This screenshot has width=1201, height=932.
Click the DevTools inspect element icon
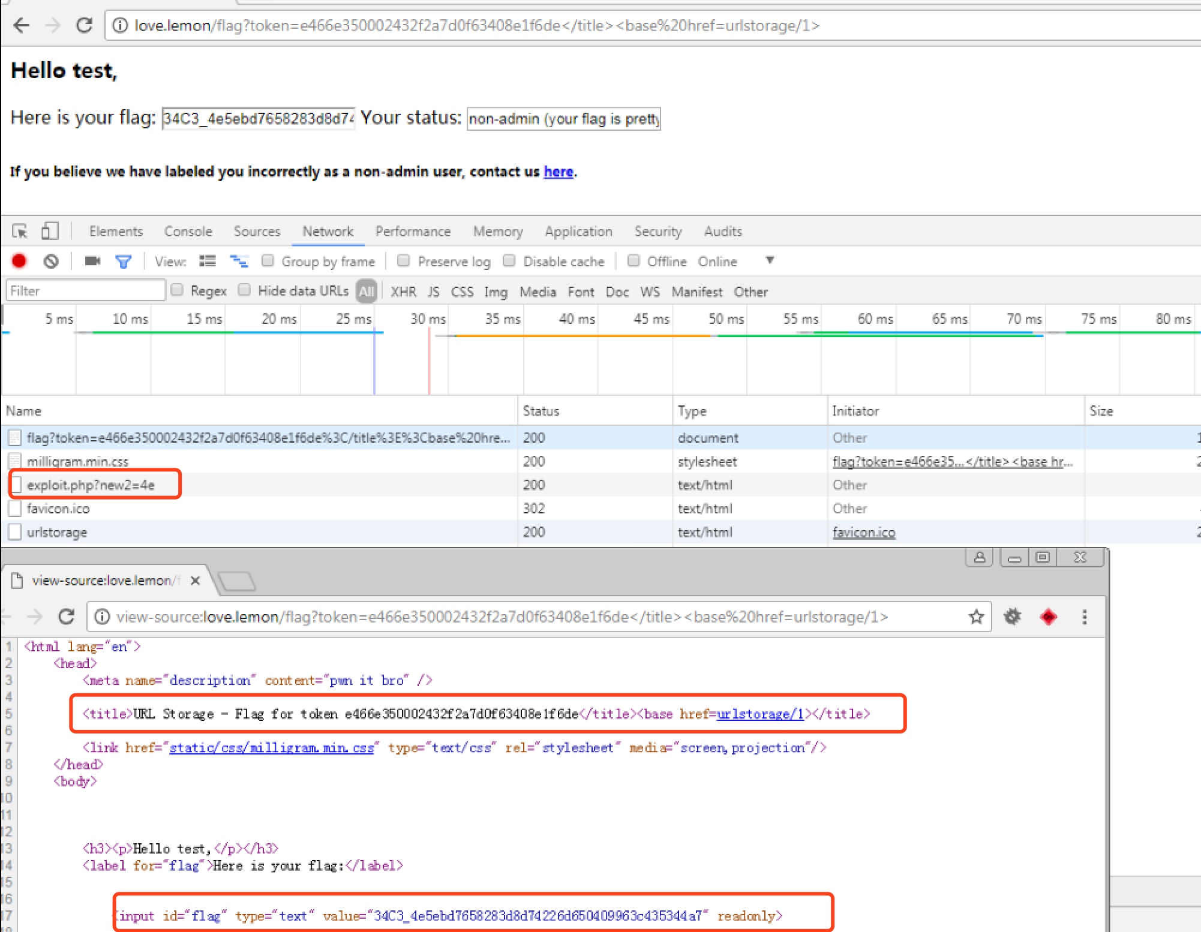(19, 232)
